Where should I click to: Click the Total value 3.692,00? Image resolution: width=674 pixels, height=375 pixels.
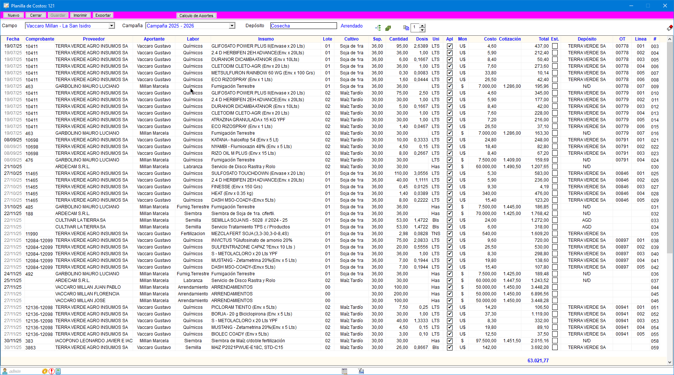pos(540,347)
